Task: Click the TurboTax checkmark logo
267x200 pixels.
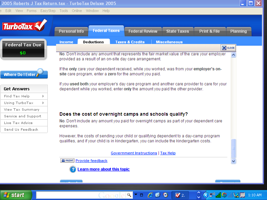Action: point(24,25)
